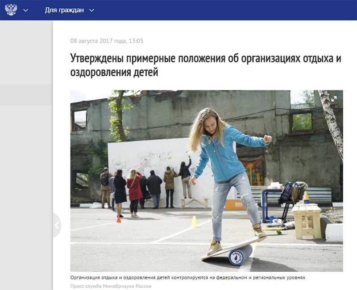
Task: Expand the chevron next to the emblem
Action: [x=26, y=10]
